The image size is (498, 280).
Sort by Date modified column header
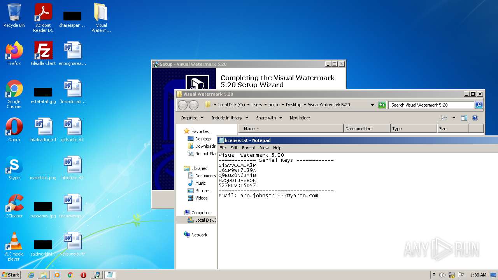(x=367, y=129)
